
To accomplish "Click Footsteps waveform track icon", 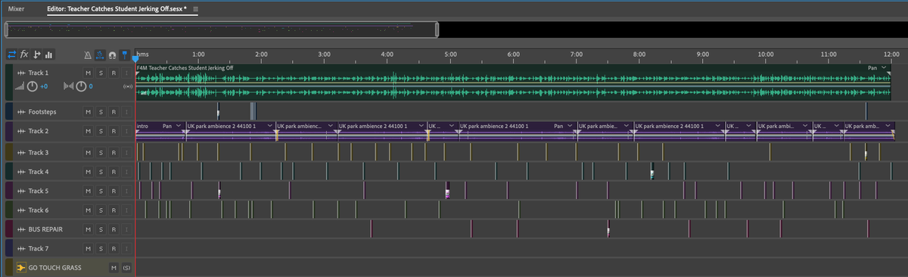I will tap(20, 112).
